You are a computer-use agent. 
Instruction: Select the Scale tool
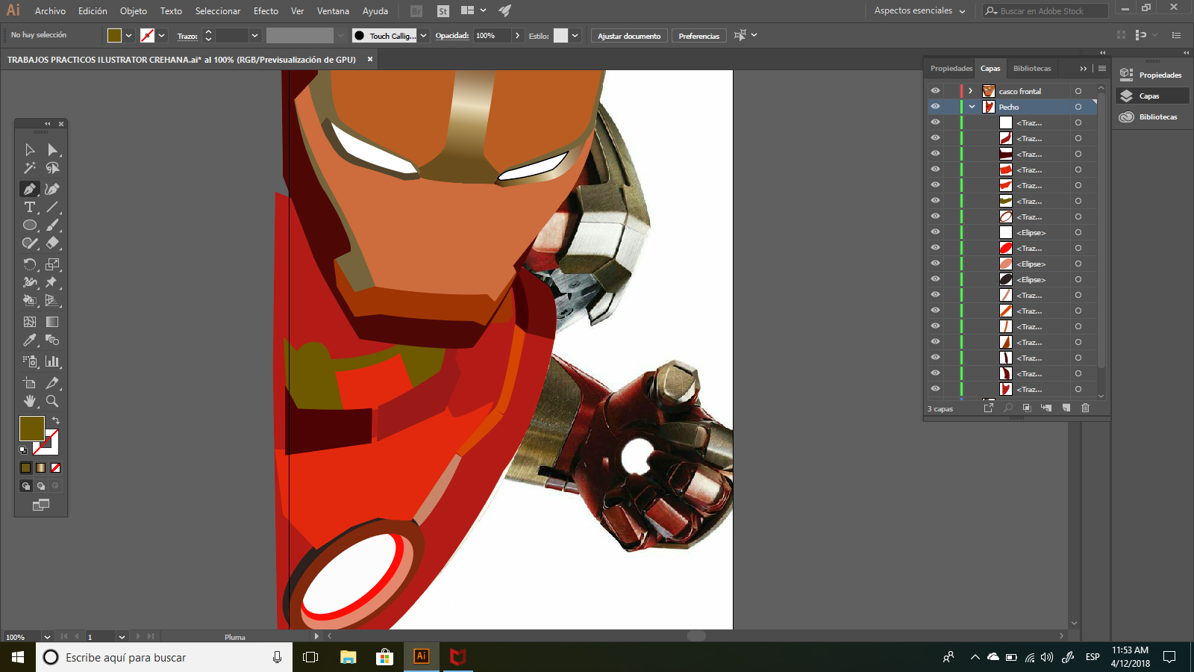click(52, 264)
